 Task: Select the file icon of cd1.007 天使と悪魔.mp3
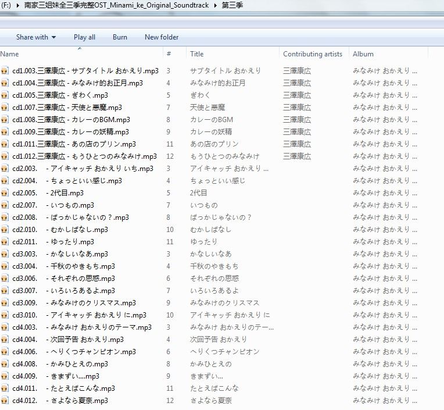pyautogui.click(x=5, y=107)
